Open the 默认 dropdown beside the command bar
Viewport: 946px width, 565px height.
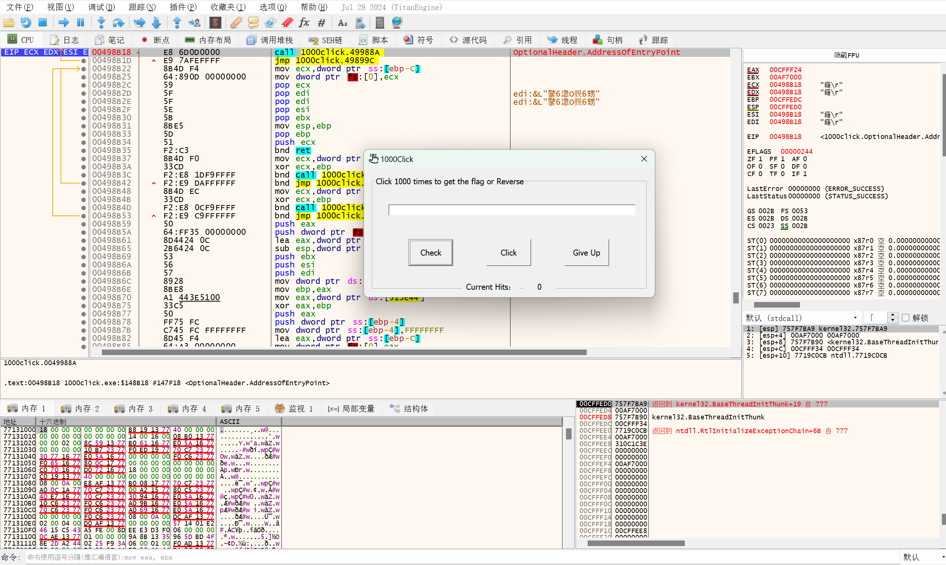click(923, 558)
